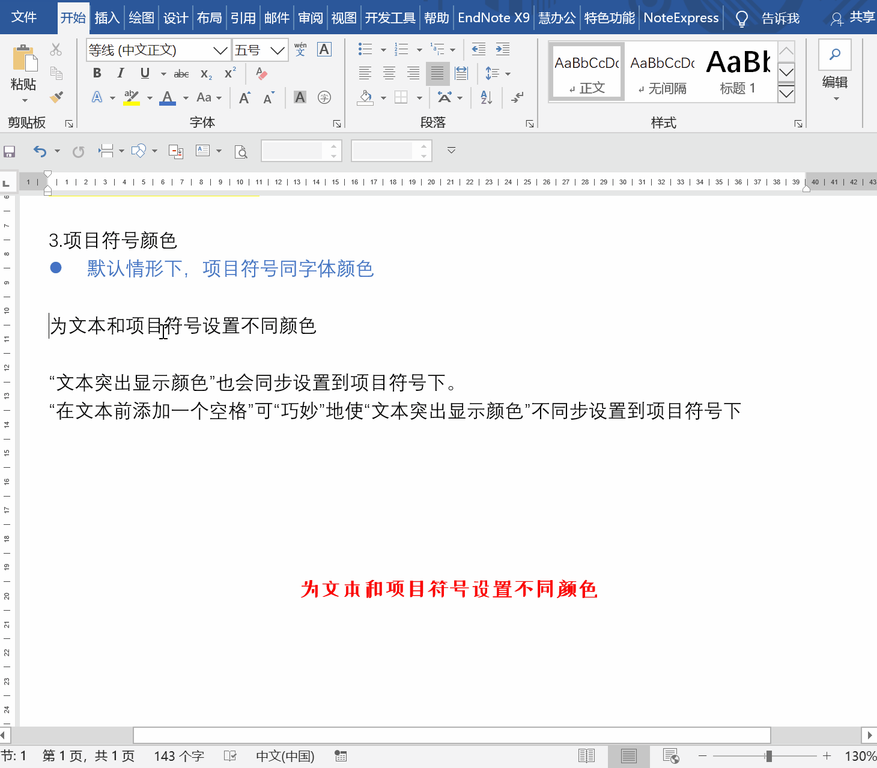The width and height of the screenshot is (877, 768).
Task: Click the Cut scissors icon
Action: (56, 49)
